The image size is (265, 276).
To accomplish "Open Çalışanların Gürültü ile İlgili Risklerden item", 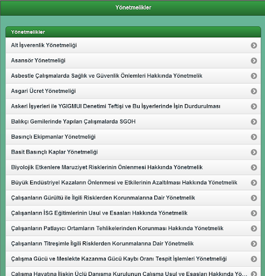I will pos(133,198).
